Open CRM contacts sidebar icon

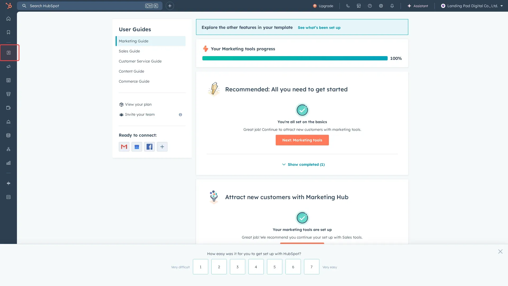pyautogui.click(x=8, y=53)
